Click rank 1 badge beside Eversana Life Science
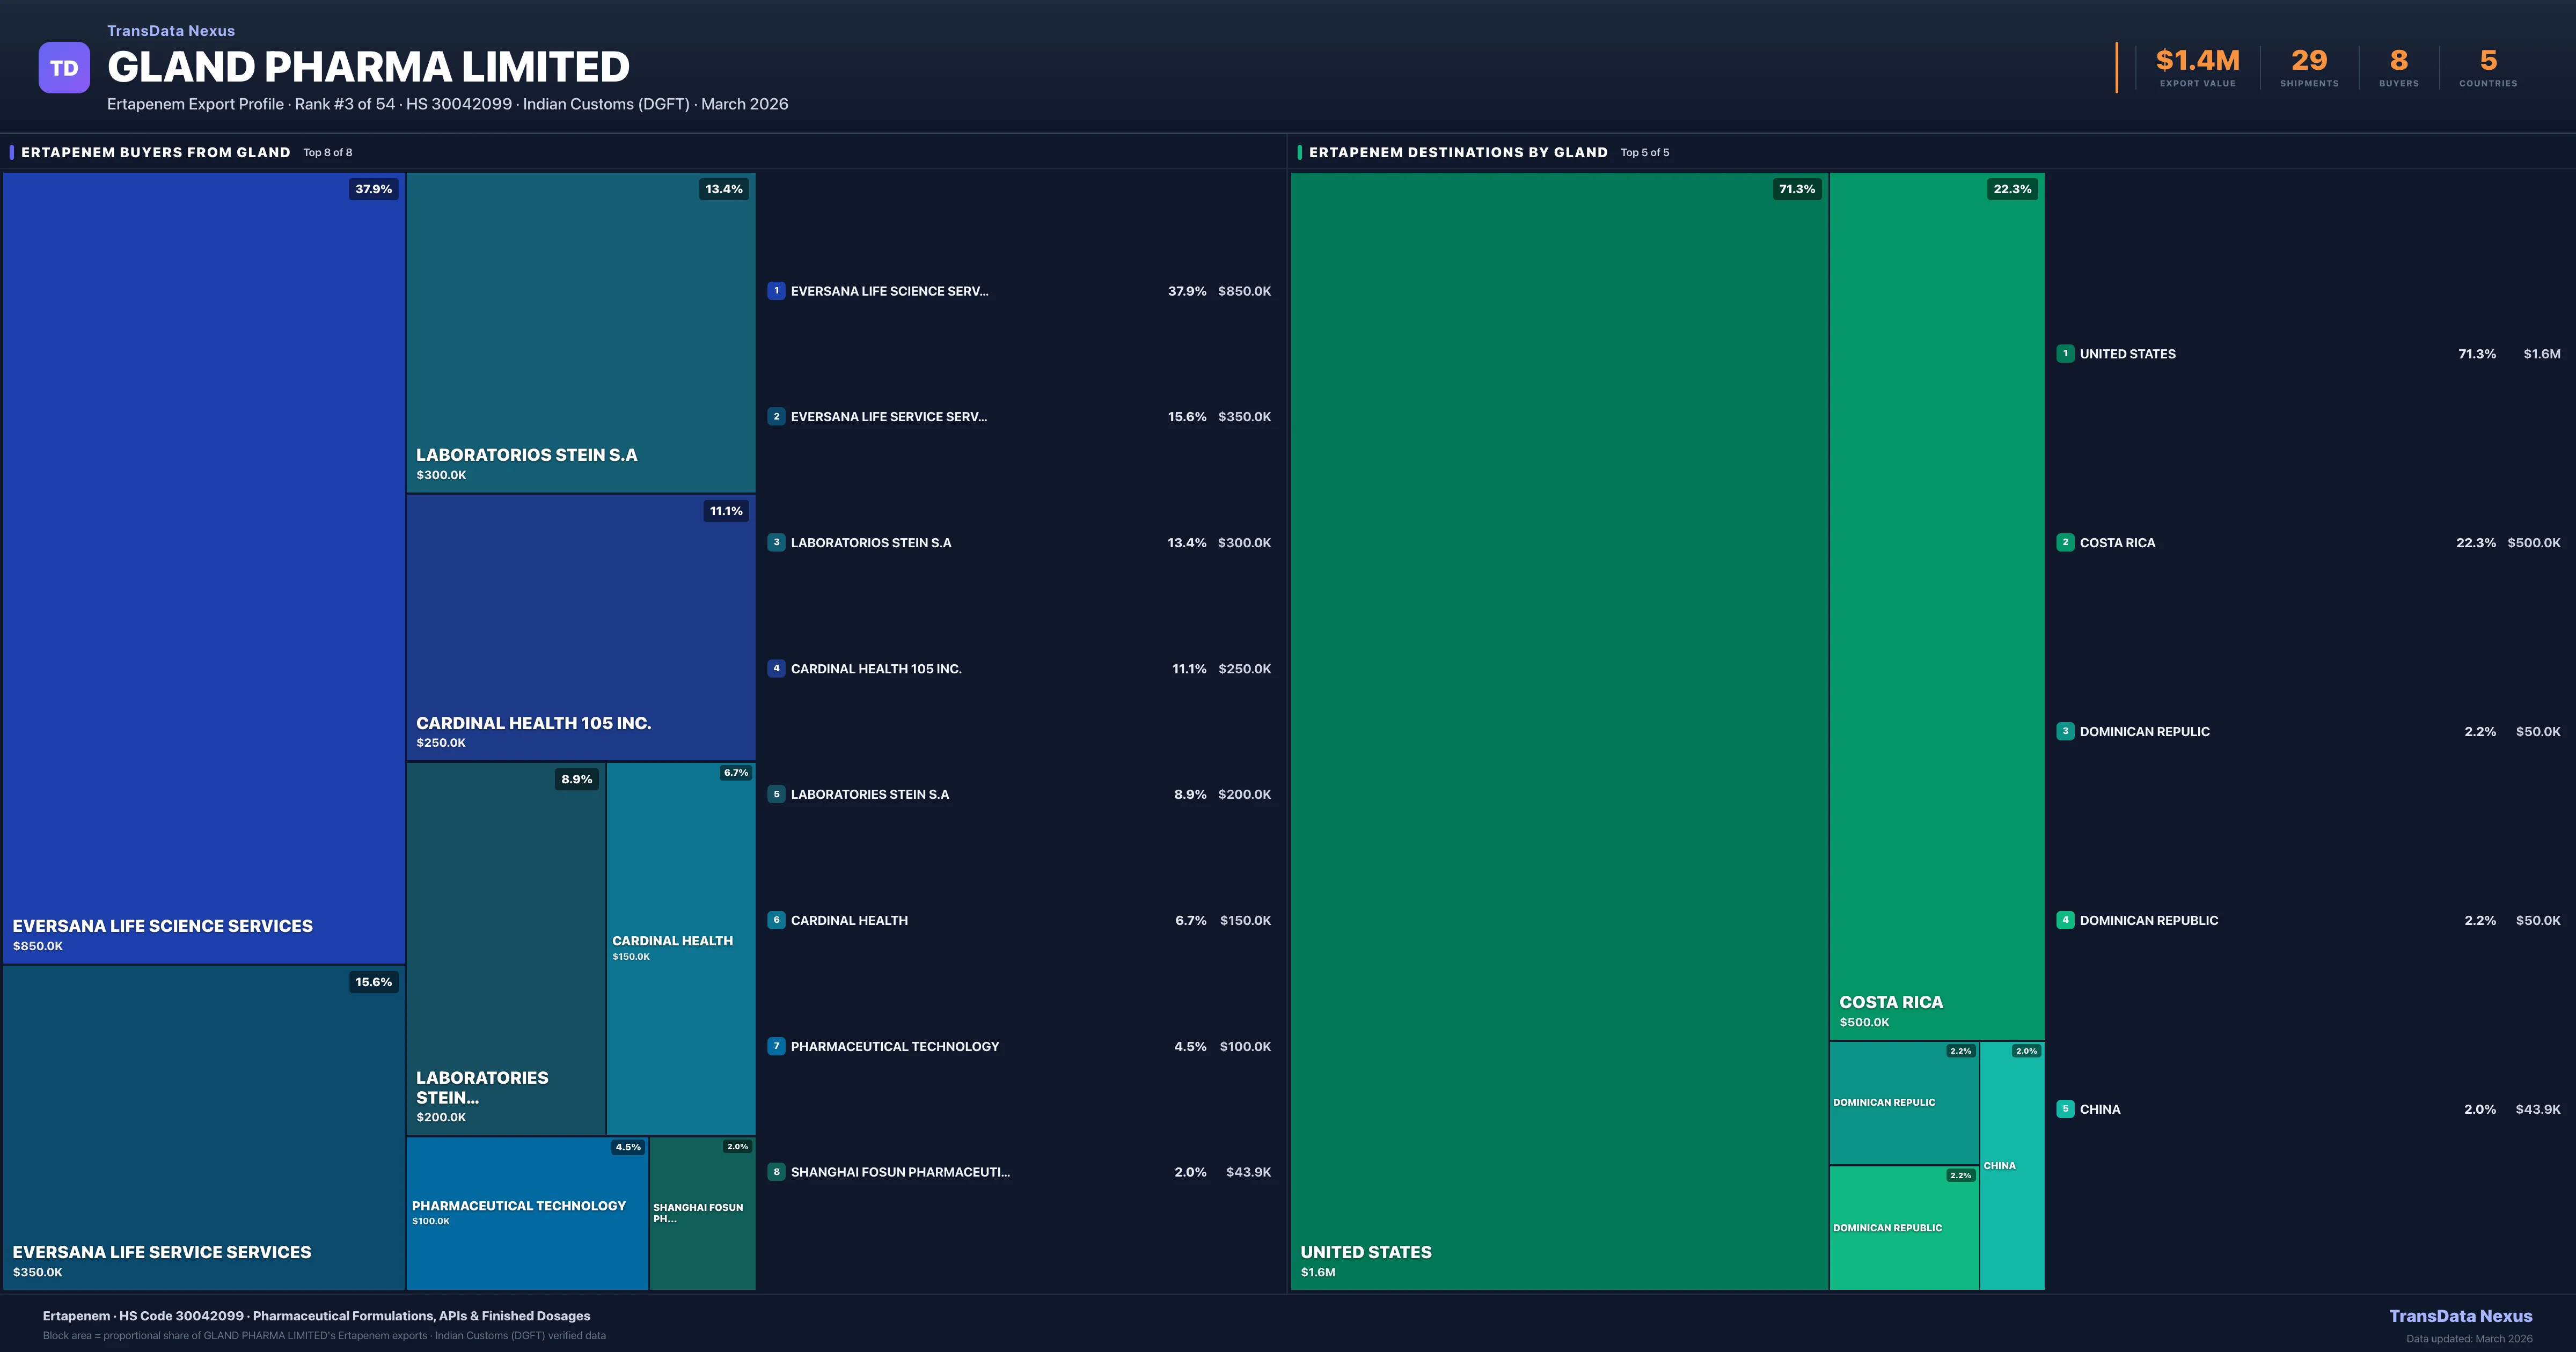2576x1352 pixels. [776, 291]
